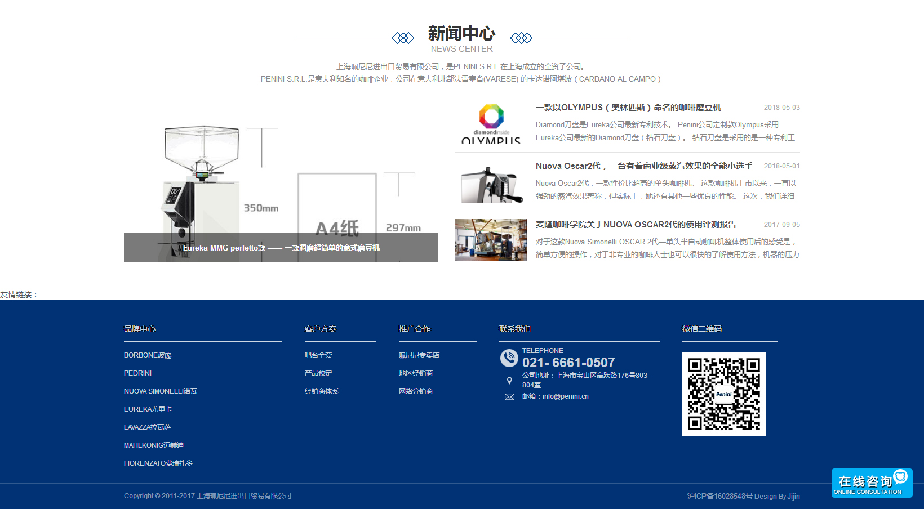This screenshot has width=924, height=509.
Task: Click the date 2018-05-03
Action: [x=782, y=108]
